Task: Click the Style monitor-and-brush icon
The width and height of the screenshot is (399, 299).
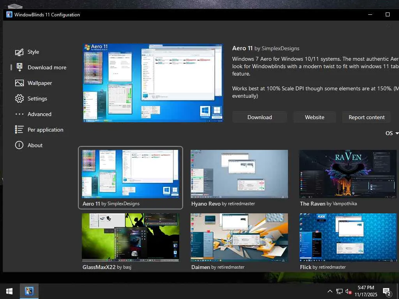Action: tap(19, 52)
